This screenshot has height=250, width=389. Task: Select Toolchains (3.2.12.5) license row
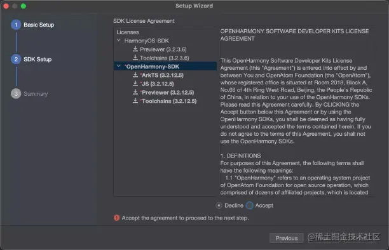pos(168,101)
